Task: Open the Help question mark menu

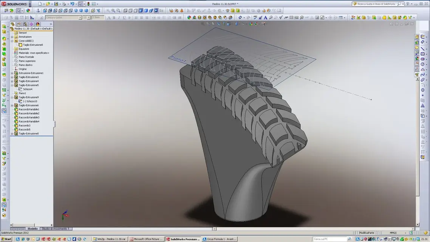Action: pyautogui.click(x=407, y=4)
